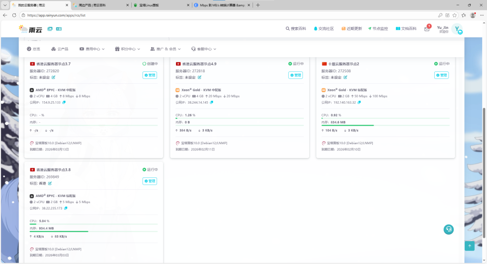Click the edit tag icon beside 香港 label

pyautogui.click(x=50, y=183)
